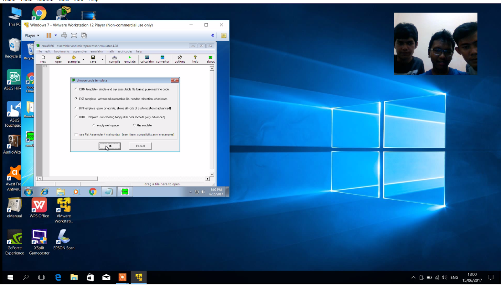Click the Windows 7 volume tray icon
Viewport: 501px width, 285px height.
[x=203, y=192]
